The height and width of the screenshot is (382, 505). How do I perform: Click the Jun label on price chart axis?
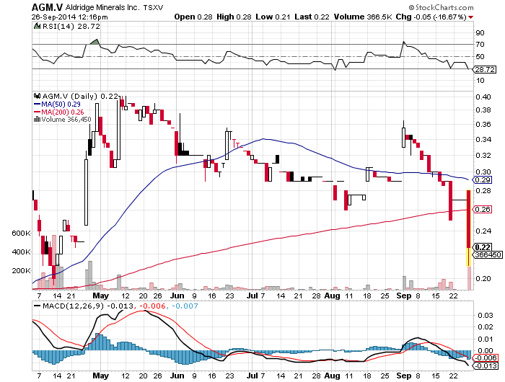(177, 296)
